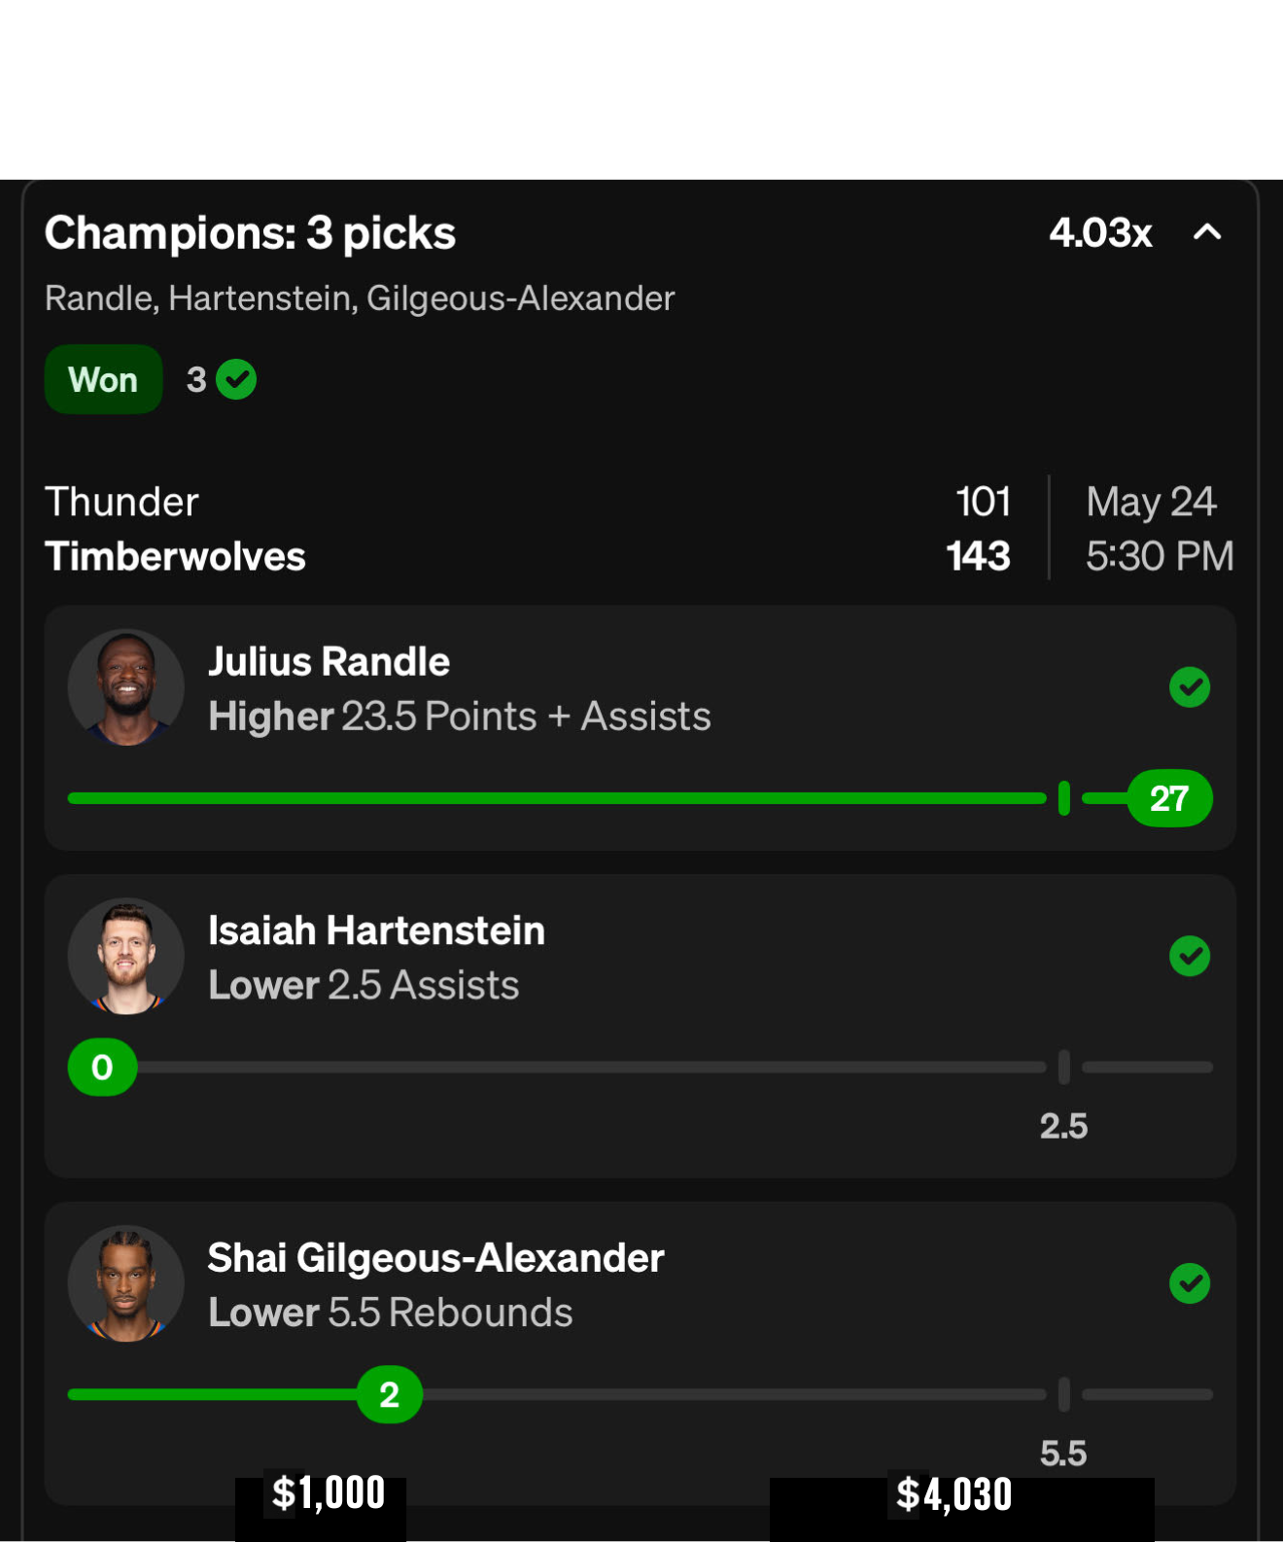Open Shai Gilgeous-Alexander's player headshot
Screen dimensions: 1283x1542
[126, 1283]
